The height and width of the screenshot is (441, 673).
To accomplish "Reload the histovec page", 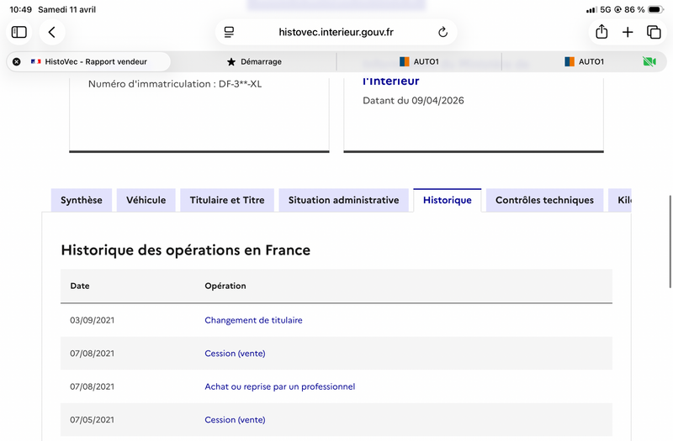I will tap(443, 32).
